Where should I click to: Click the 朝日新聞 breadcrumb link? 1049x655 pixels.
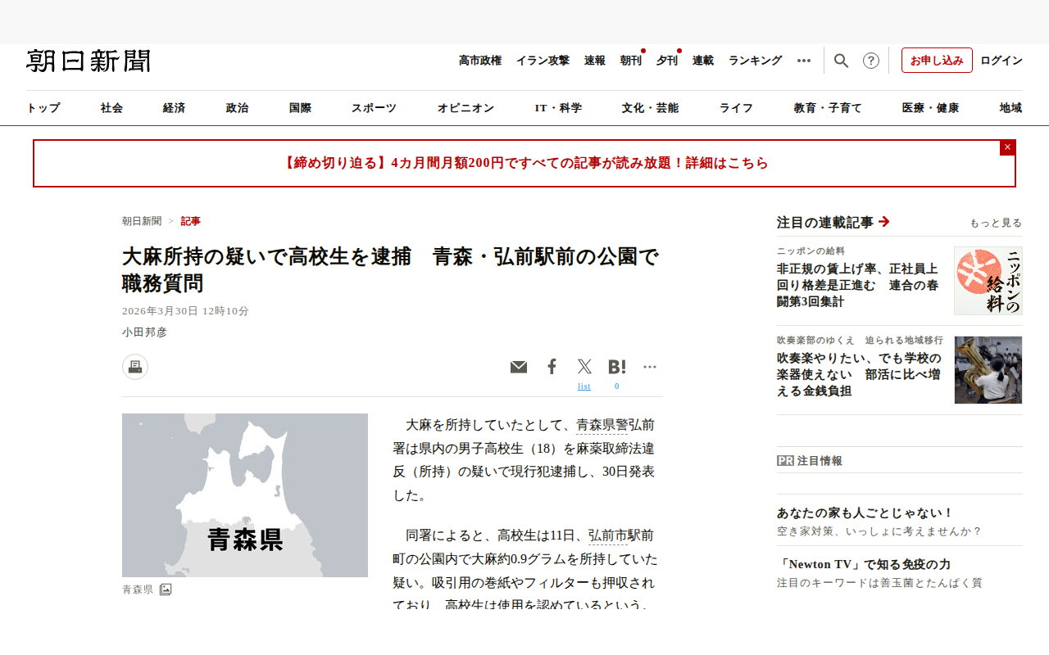pyautogui.click(x=142, y=221)
